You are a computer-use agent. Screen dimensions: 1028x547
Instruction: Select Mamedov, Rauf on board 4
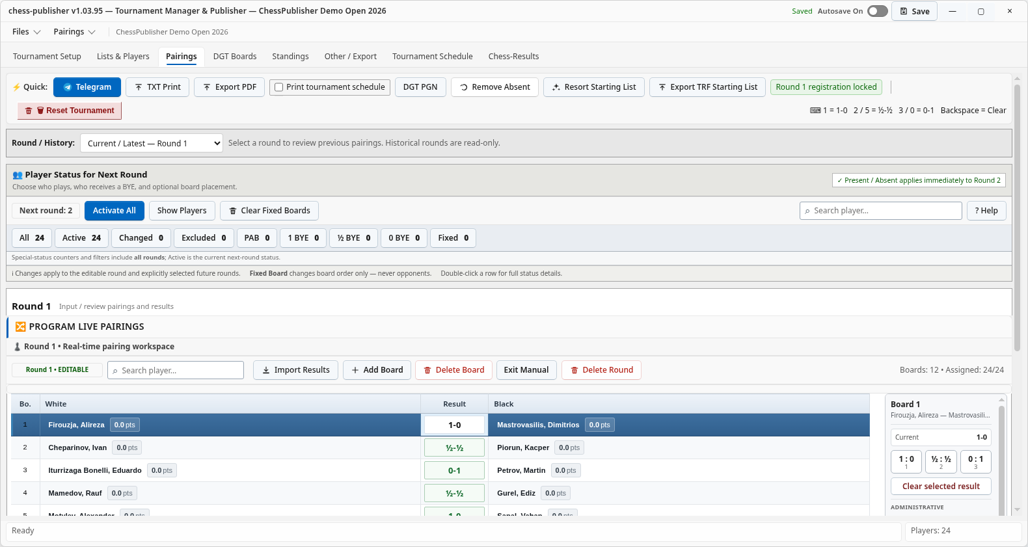point(75,494)
